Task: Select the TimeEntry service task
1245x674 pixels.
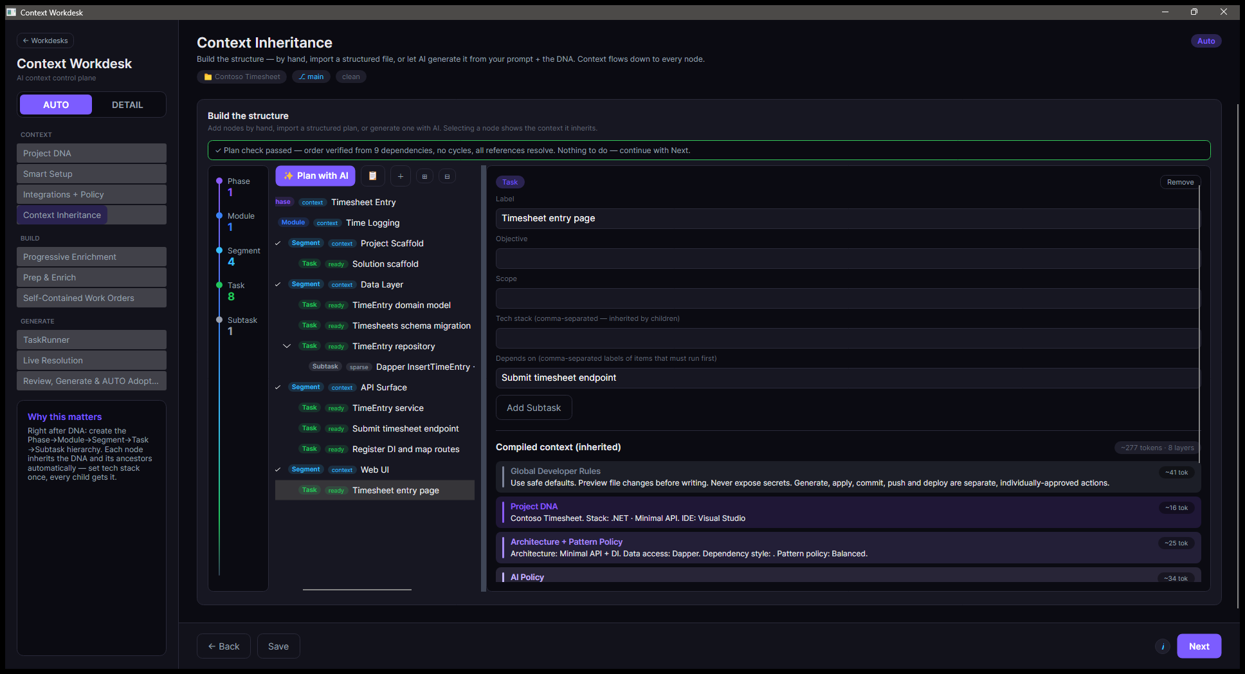Action: tap(375, 408)
